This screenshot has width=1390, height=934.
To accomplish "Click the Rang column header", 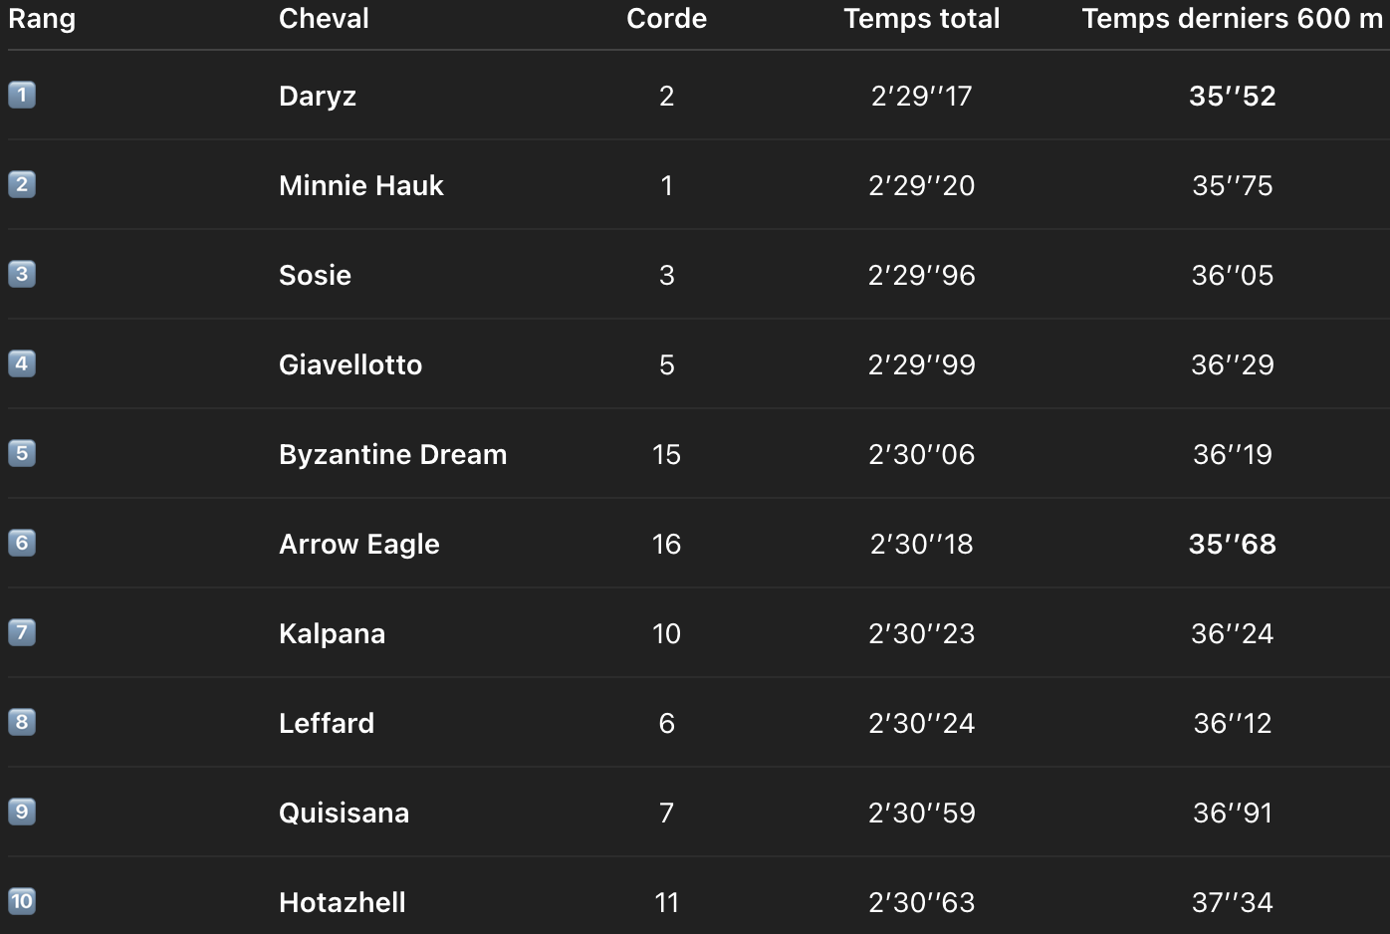I will click(x=42, y=19).
